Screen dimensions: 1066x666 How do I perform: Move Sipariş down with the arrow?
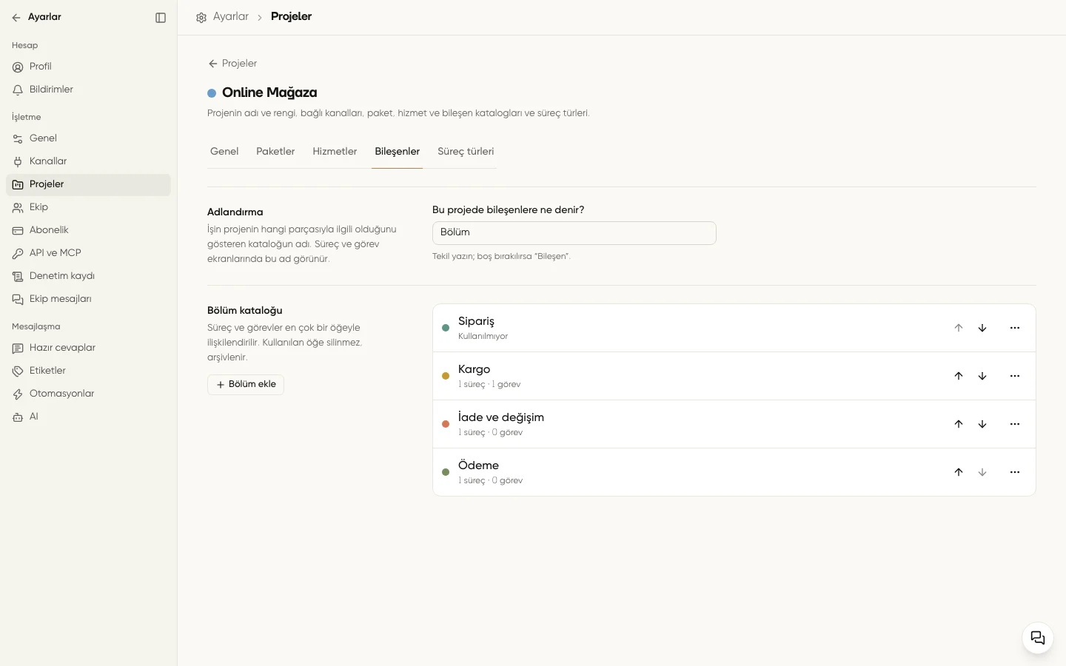point(982,328)
